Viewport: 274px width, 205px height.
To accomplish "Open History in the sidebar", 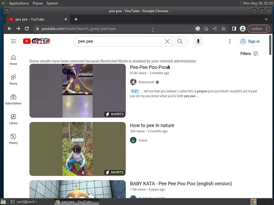I will (13, 139).
